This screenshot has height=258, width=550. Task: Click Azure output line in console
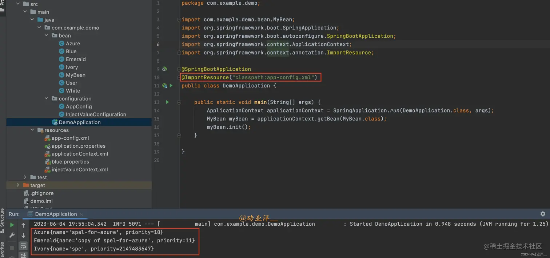(99, 232)
